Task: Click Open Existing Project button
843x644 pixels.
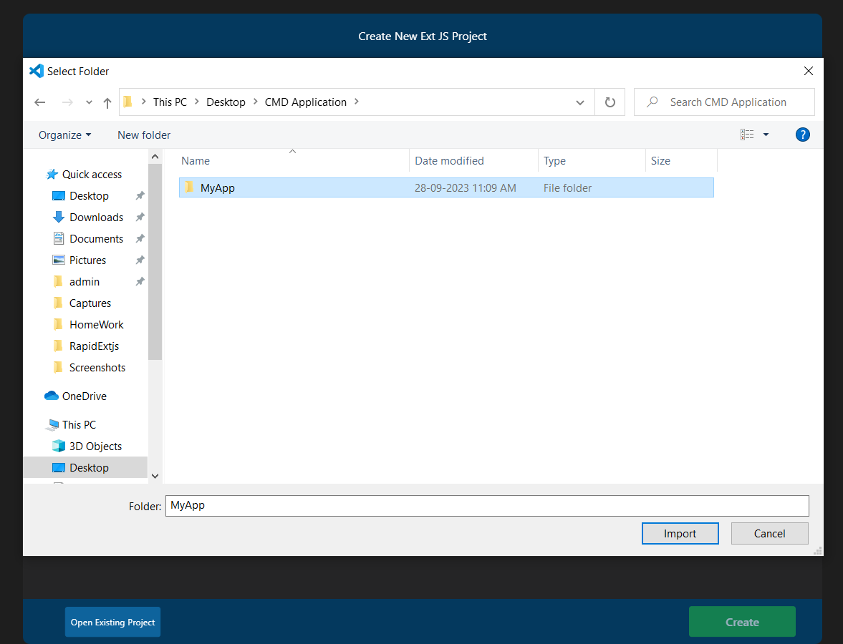Action: click(x=112, y=622)
